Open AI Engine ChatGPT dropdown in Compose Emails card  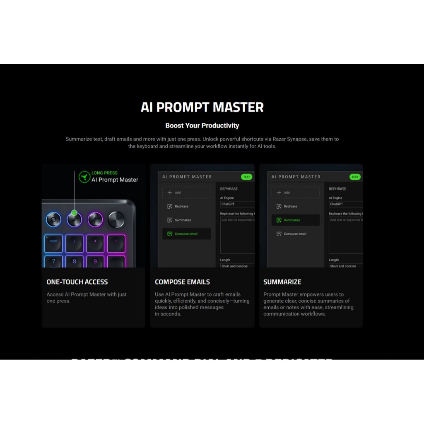tap(237, 204)
